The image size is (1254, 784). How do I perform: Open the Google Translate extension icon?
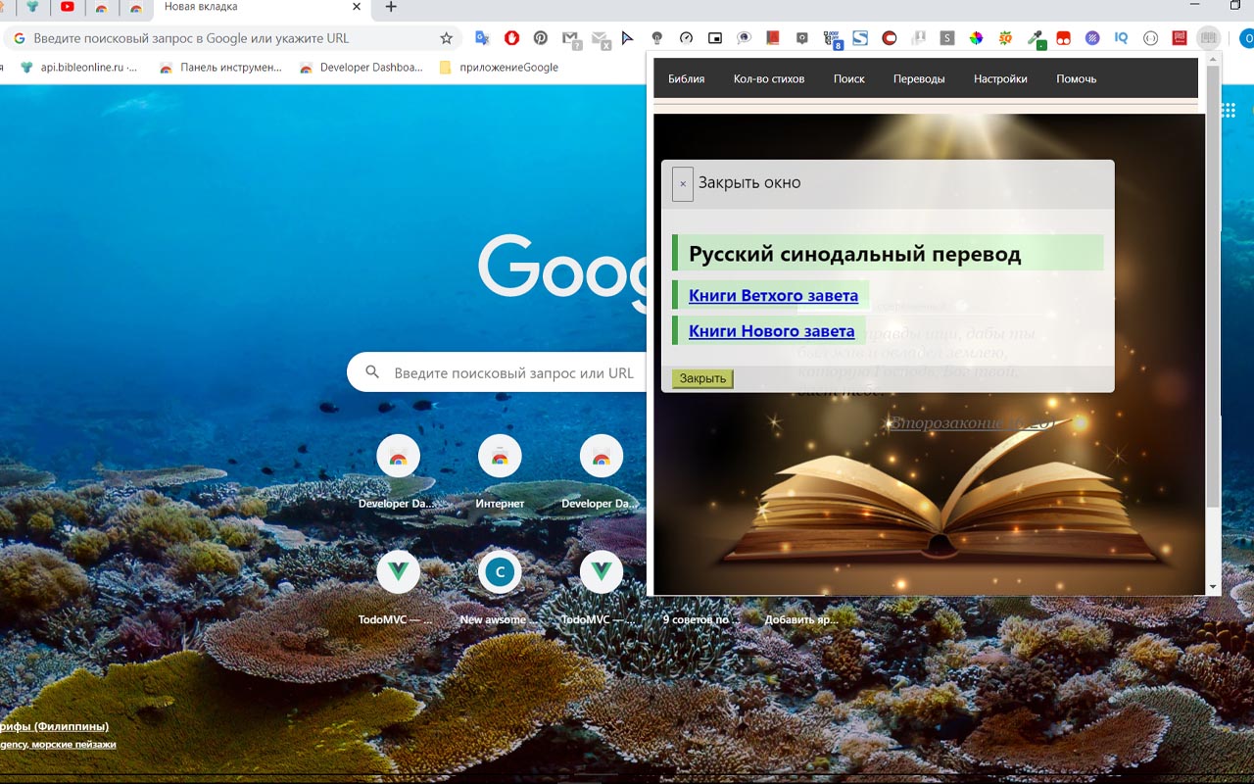tap(482, 38)
